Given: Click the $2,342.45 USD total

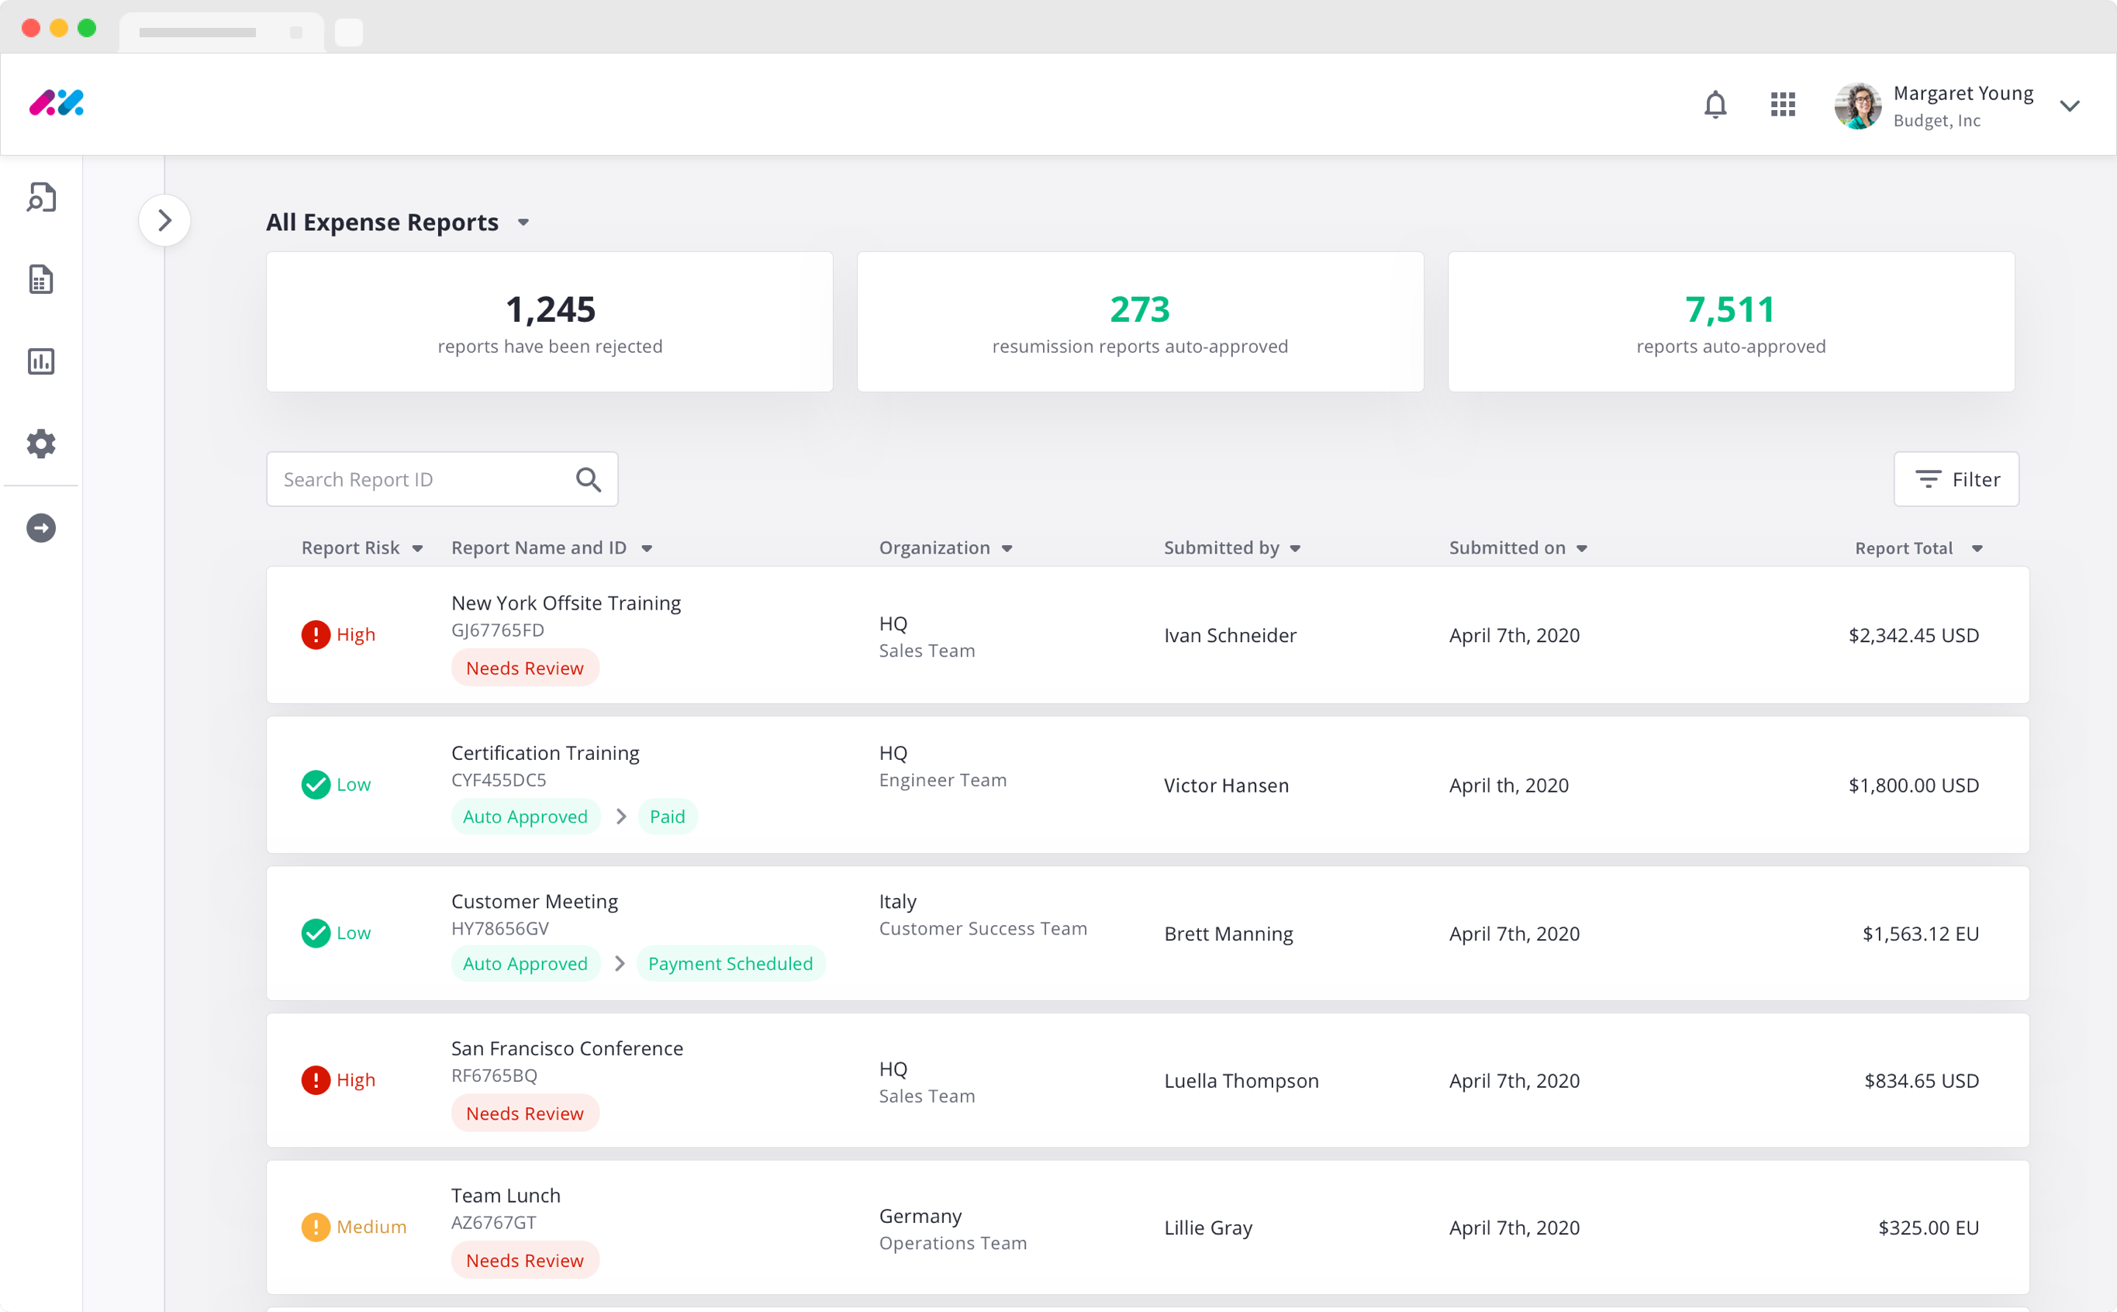Looking at the screenshot, I should click(1913, 635).
